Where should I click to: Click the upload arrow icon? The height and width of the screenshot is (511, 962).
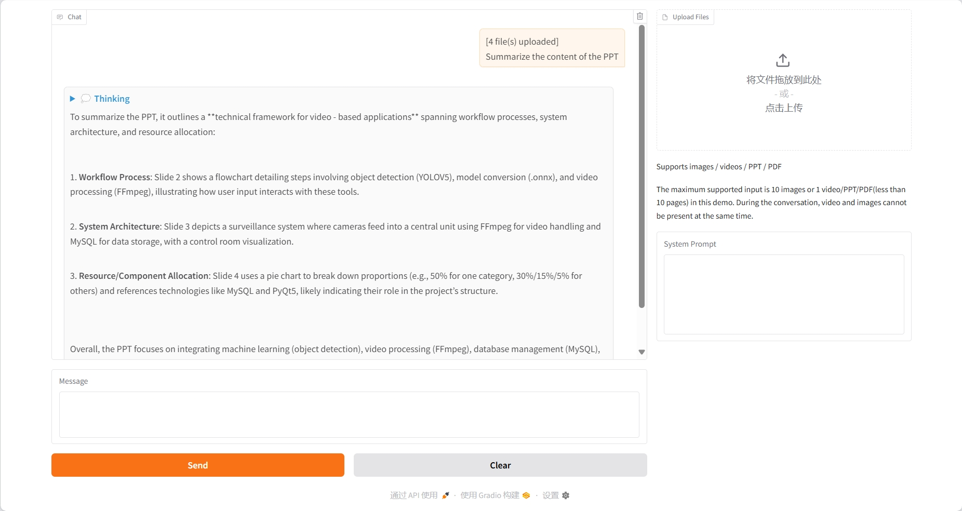click(x=783, y=60)
